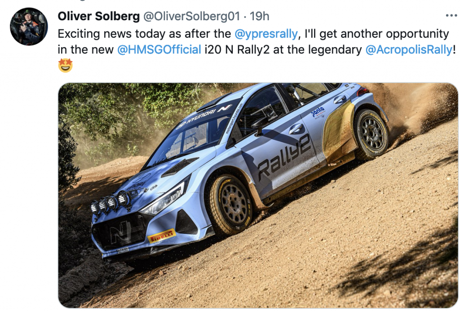Click the star-struck emoji in the tweet

tap(65, 65)
